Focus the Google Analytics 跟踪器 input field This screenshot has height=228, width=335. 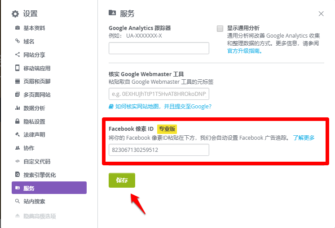[x=159, y=48]
